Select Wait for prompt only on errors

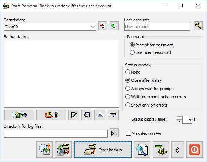click(156, 97)
